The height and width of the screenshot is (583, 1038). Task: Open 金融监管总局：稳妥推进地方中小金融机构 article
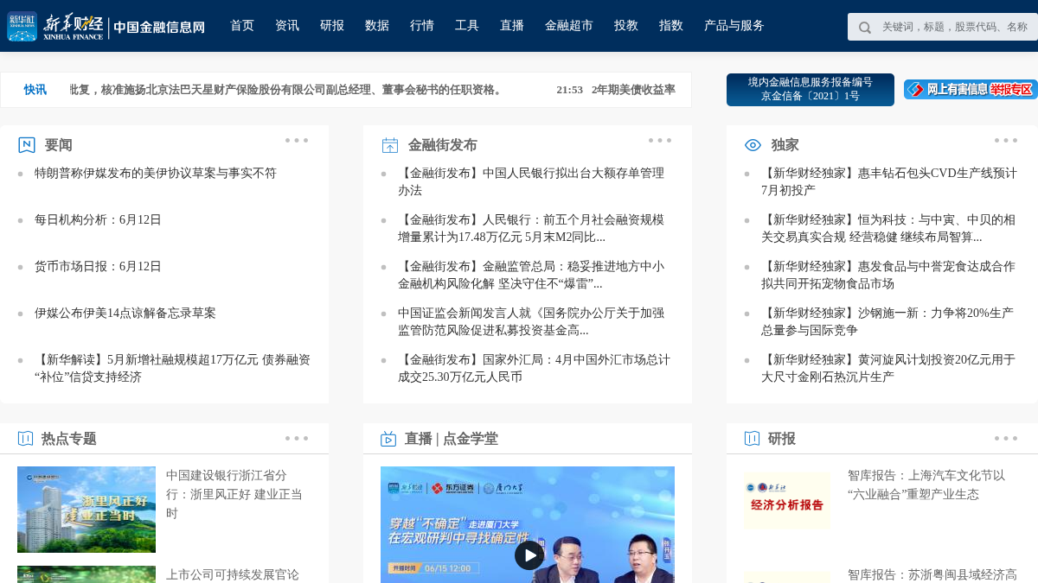[x=532, y=276]
